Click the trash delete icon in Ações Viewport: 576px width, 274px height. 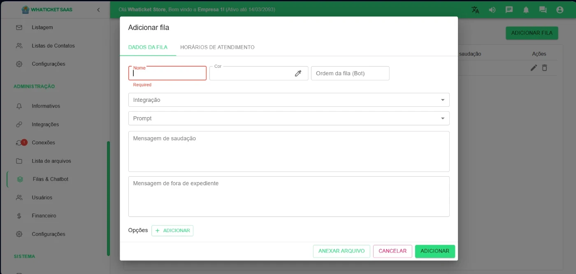(544, 68)
